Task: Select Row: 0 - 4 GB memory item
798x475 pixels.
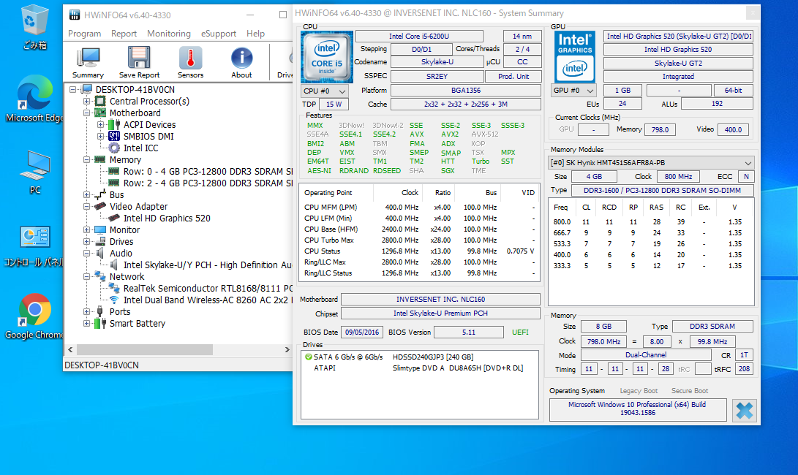Action: tap(208, 172)
